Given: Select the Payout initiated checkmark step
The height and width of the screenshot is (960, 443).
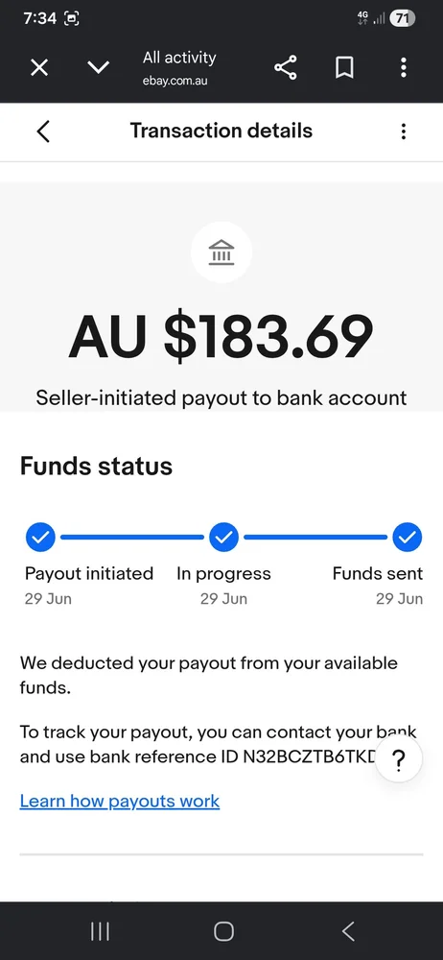Looking at the screenshot, I should click(40, 538).
